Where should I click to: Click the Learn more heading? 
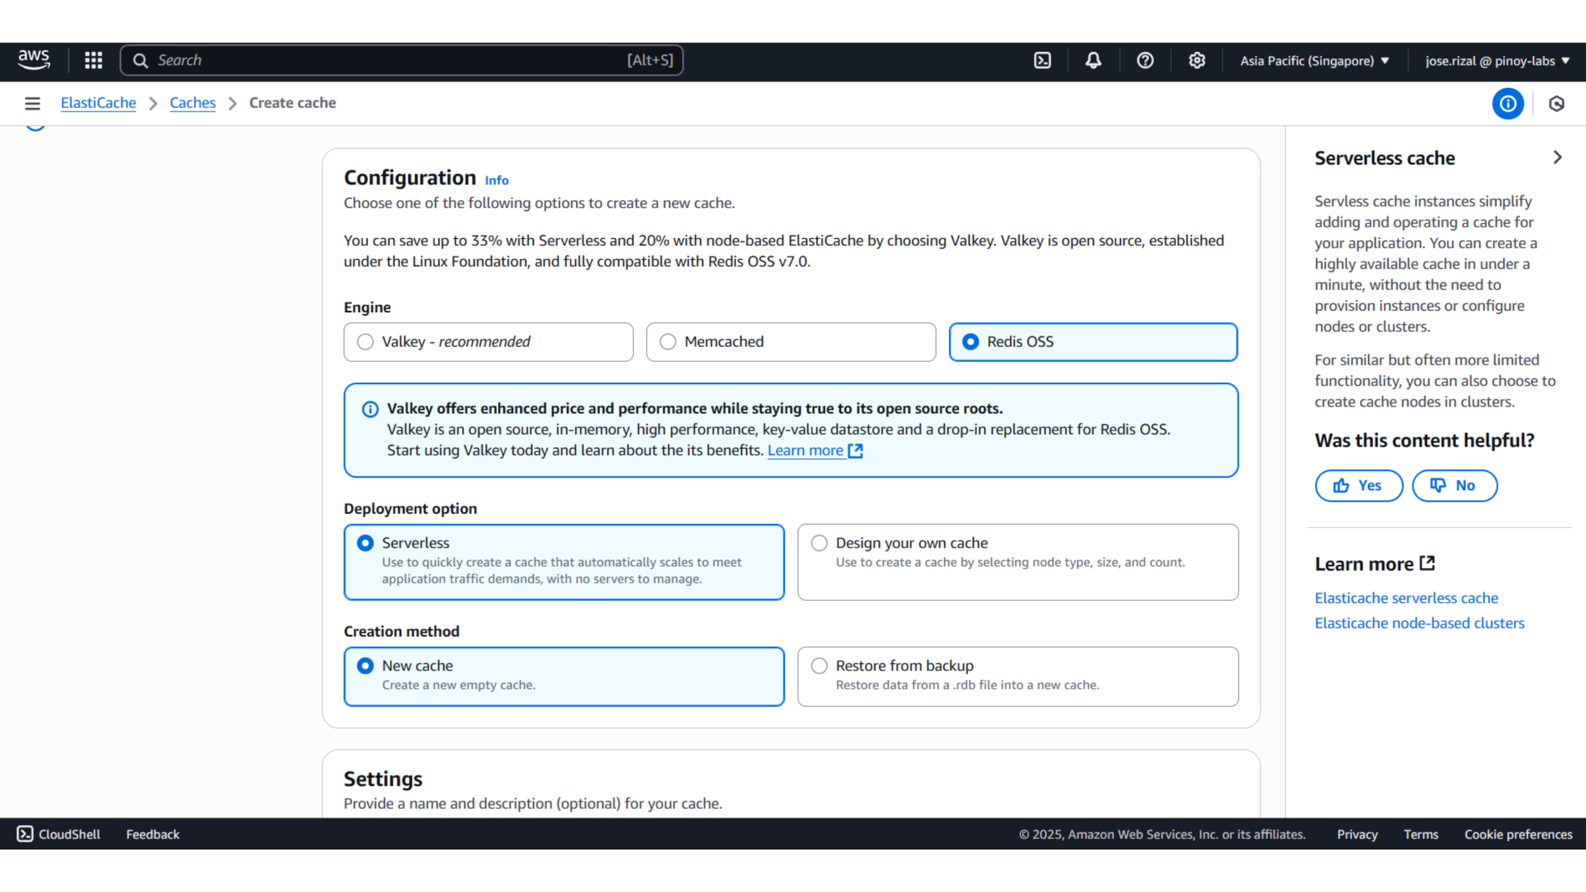tap(1364, 564)
